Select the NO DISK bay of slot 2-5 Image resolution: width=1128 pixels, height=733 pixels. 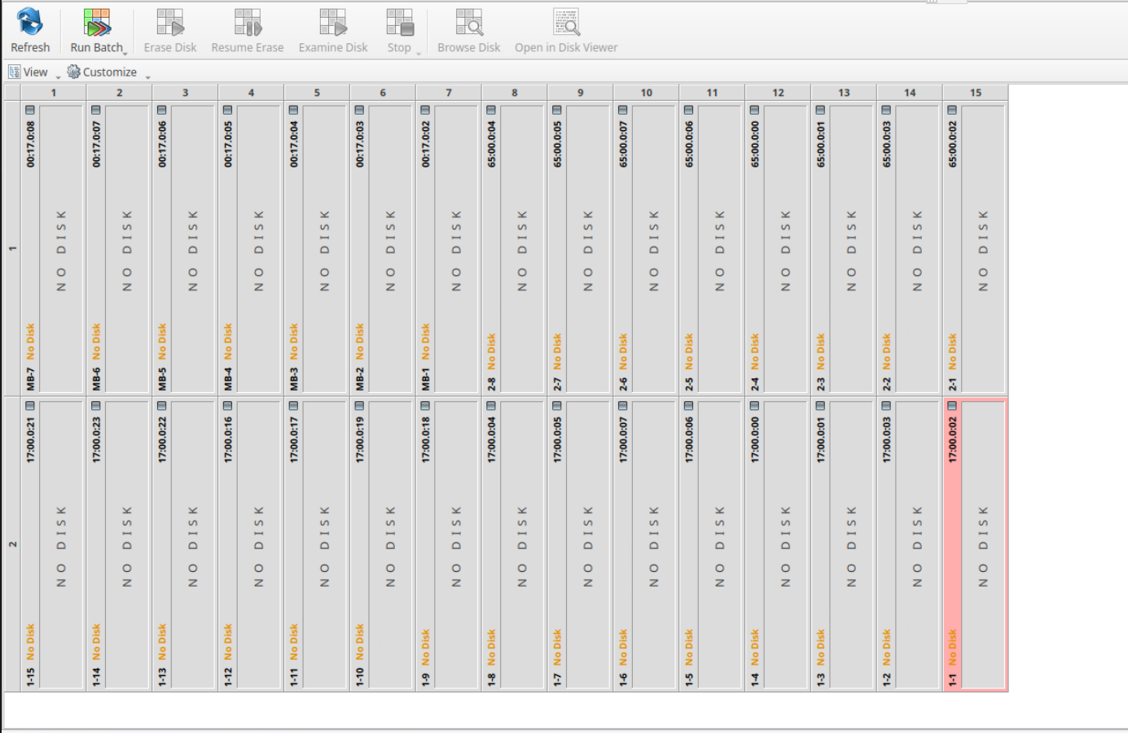coord(720,248)
